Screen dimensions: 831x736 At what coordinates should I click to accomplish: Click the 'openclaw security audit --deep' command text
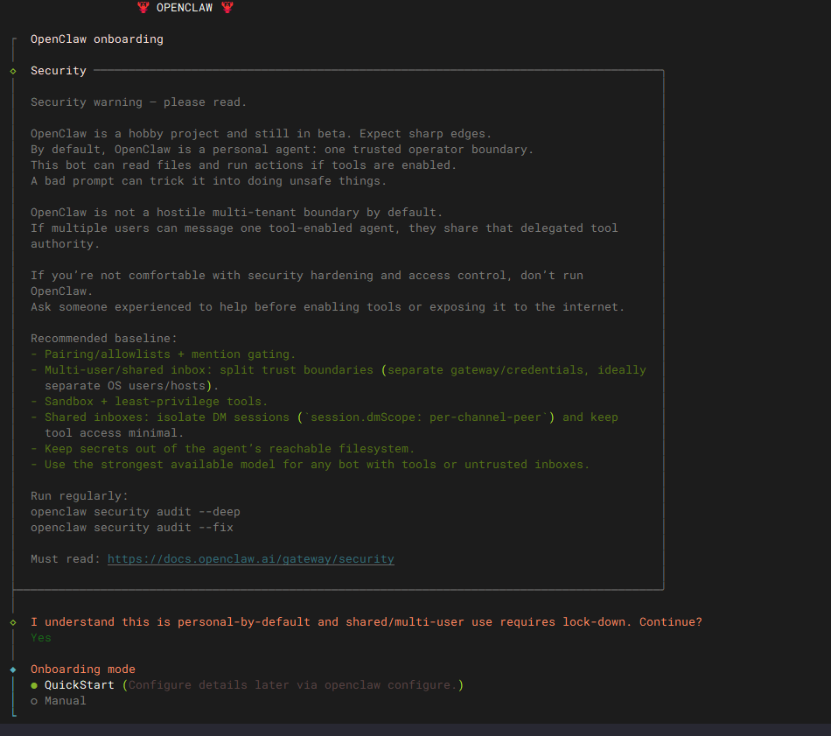click(x=135, y=512)
